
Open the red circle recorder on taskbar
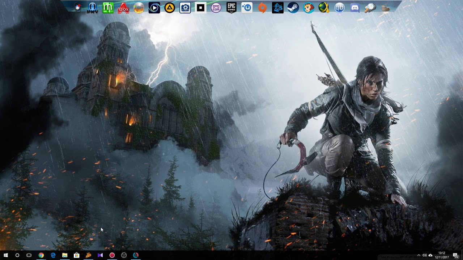click(112, 255)
